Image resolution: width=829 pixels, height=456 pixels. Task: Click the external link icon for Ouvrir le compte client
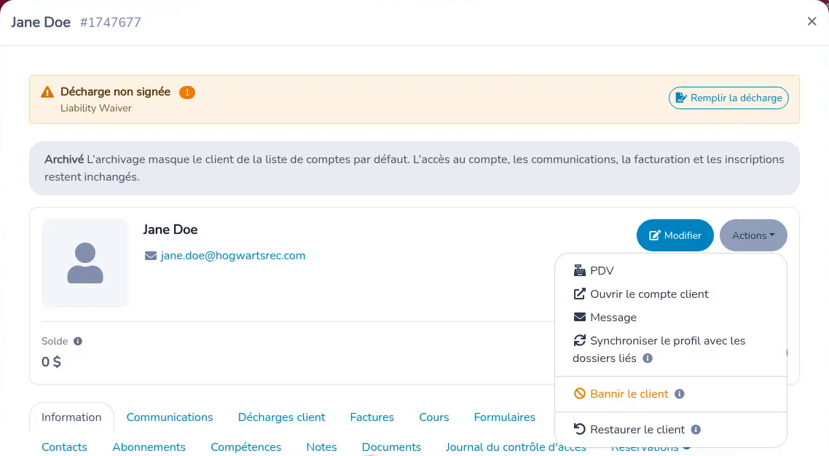(579, 294)
